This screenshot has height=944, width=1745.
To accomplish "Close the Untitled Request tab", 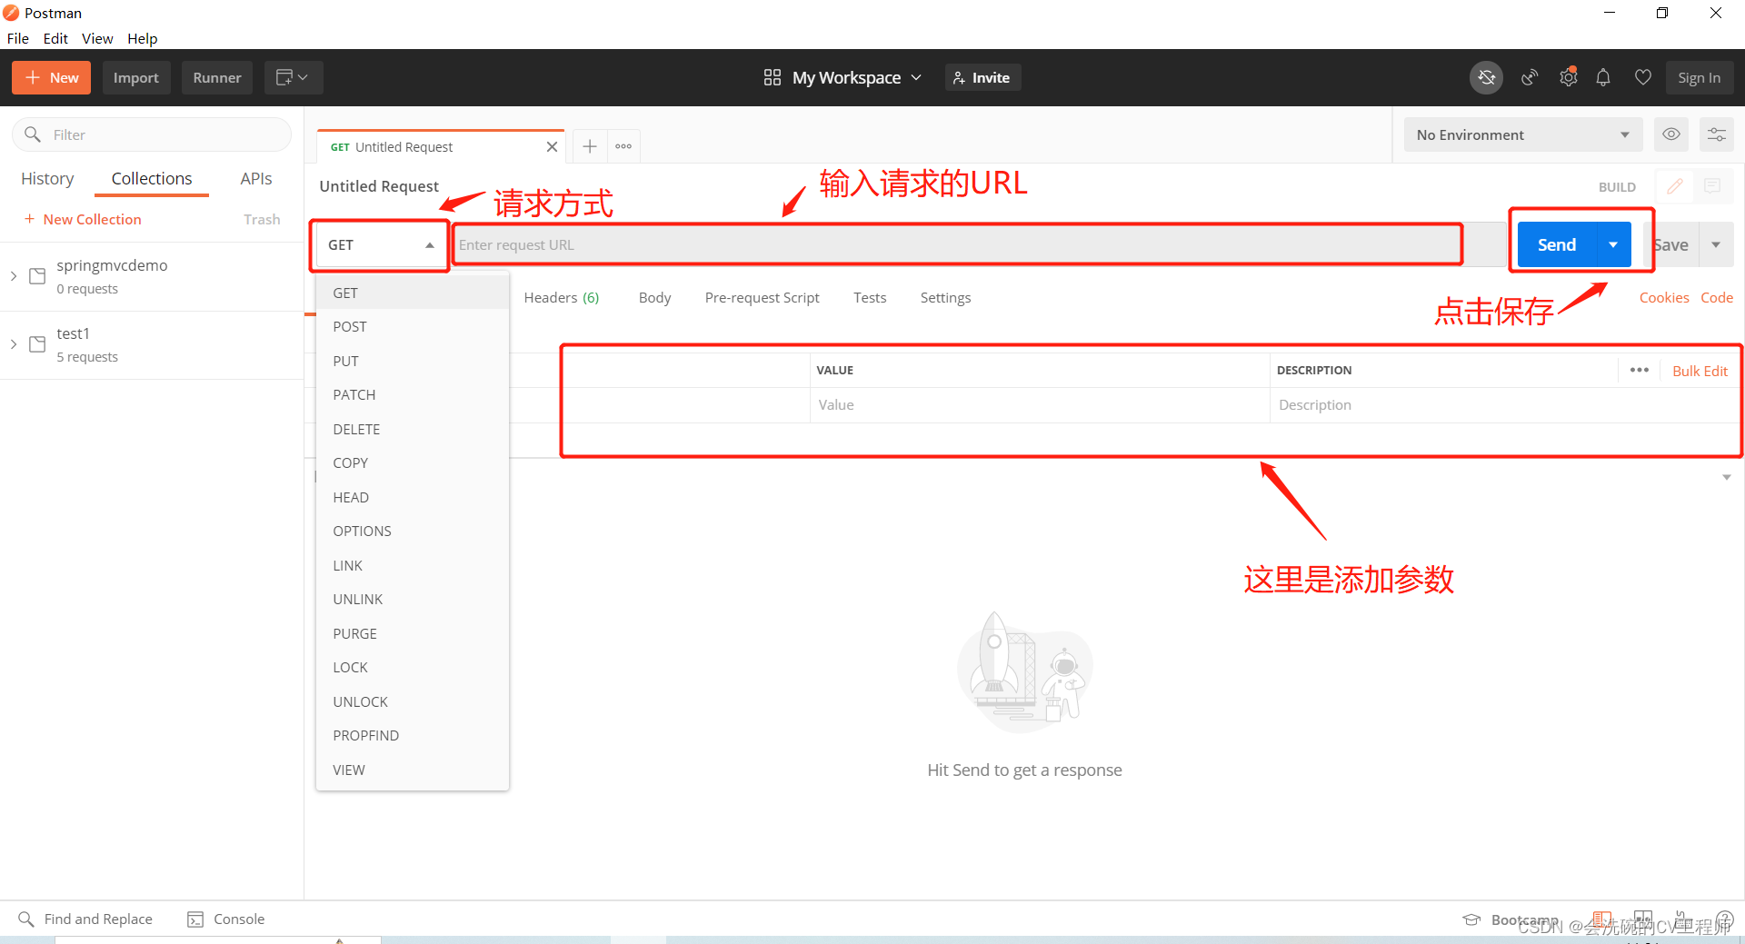I will 552,147.
